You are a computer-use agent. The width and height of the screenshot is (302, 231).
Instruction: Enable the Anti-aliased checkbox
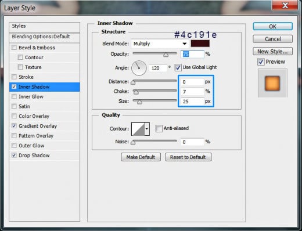(159, 128)
